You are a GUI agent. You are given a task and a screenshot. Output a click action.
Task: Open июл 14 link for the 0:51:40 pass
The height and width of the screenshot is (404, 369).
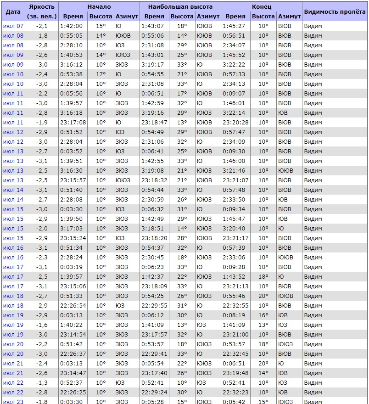pyautogui.click(x=13, y=190)
